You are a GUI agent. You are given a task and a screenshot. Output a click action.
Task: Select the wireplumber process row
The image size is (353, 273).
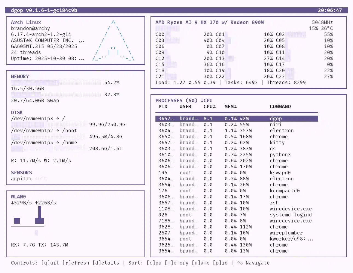[x=236, y=233]
